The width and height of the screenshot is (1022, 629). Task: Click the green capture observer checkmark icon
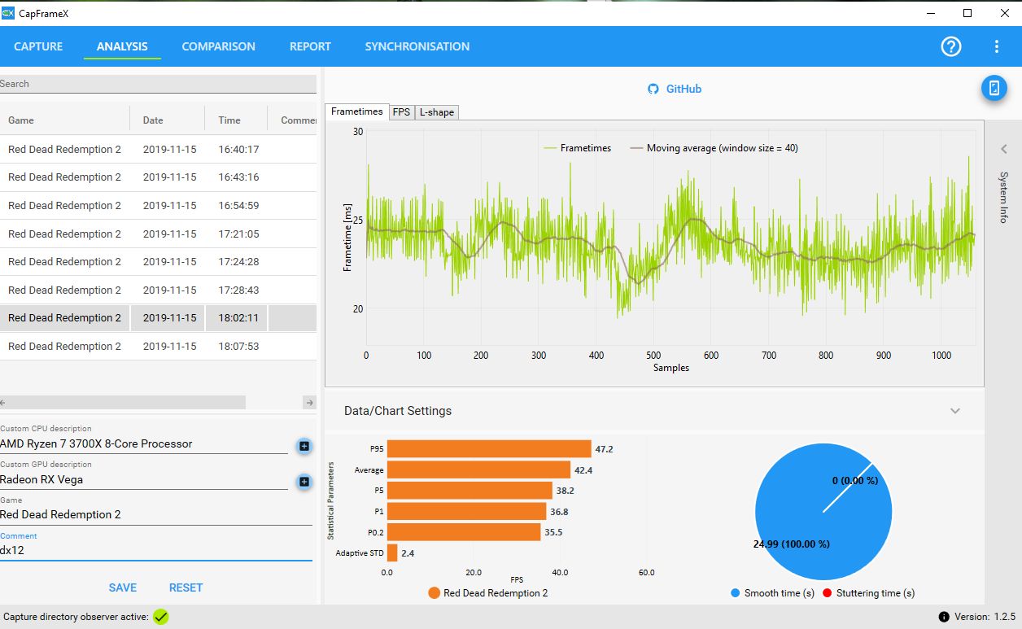(x=160, y=617)
